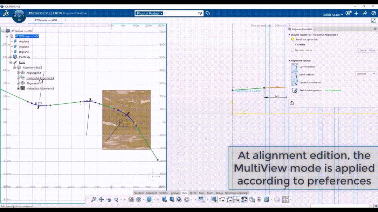Click the Curve creation icon
The image size is (378, 212).
pos(295,67)
